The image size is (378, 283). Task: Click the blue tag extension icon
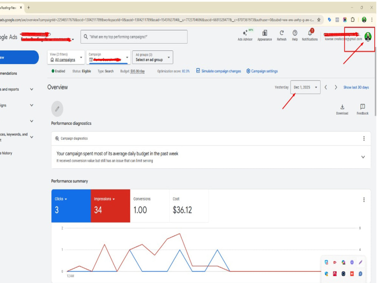[329, 20]
